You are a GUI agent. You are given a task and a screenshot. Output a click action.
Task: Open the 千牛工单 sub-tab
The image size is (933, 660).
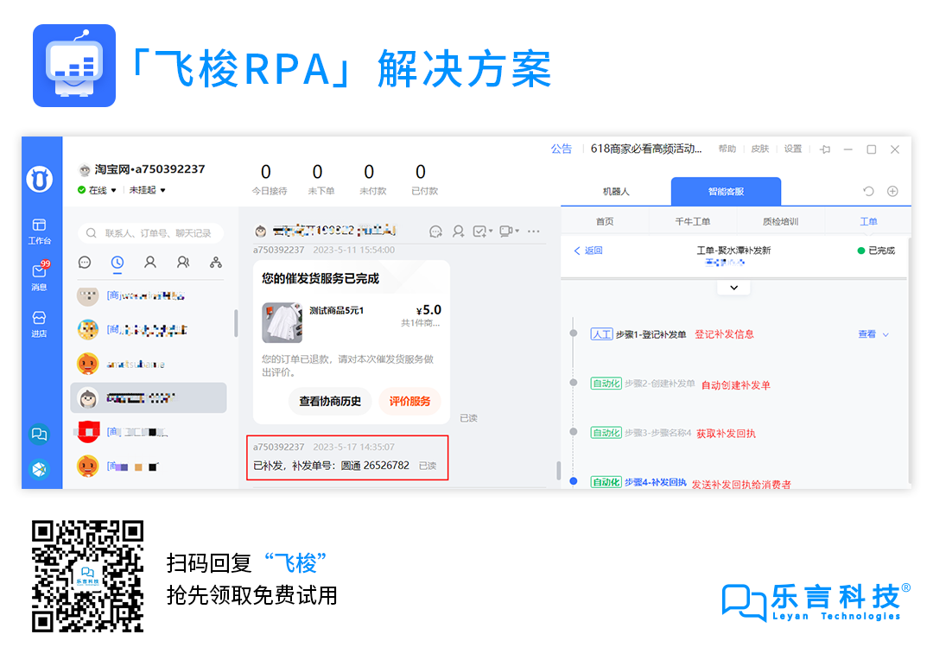coord(693,221)
